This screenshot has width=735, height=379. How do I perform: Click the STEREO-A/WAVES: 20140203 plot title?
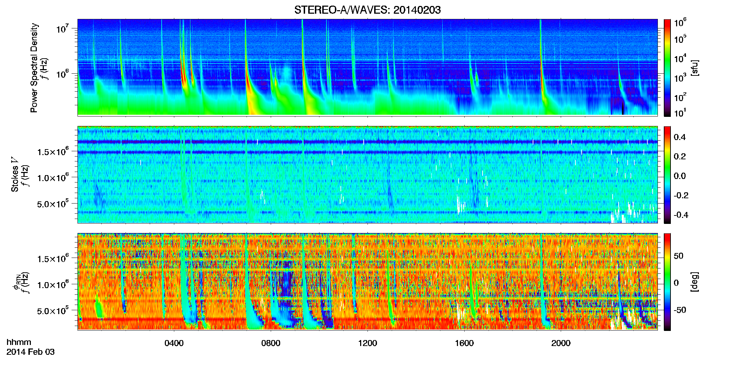tap(367, 10)
